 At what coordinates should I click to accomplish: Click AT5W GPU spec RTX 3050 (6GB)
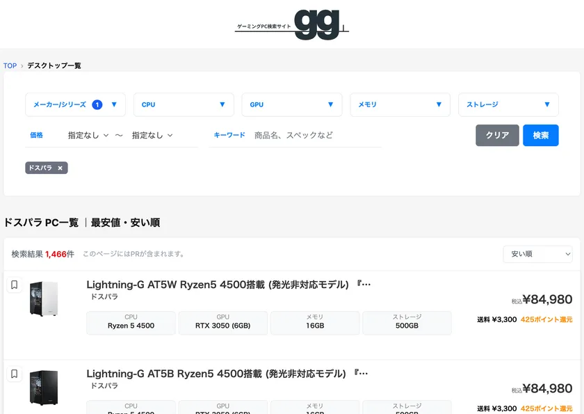[222, 323]
